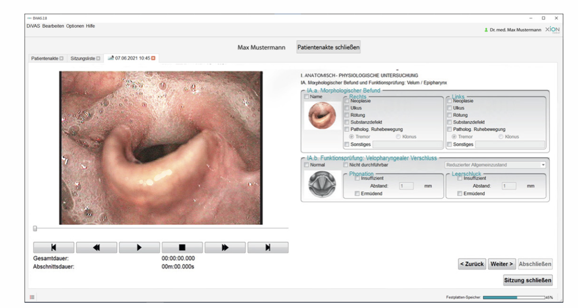Check Nicht durchführbar checkbox

coord(346,165)
